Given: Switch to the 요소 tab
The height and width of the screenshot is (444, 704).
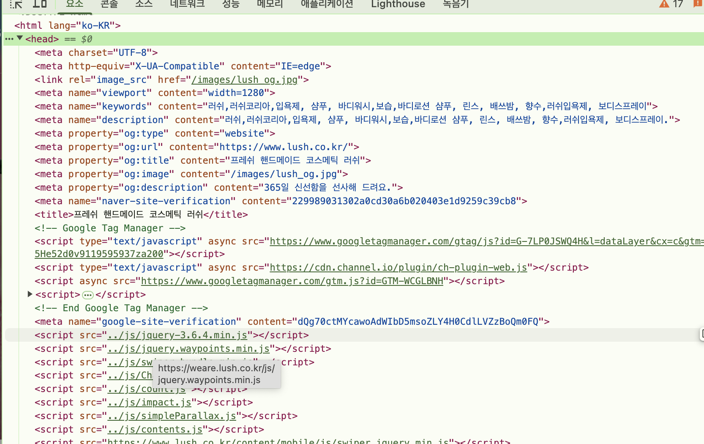Looking at the screenshot, I should tap(75, 4).
